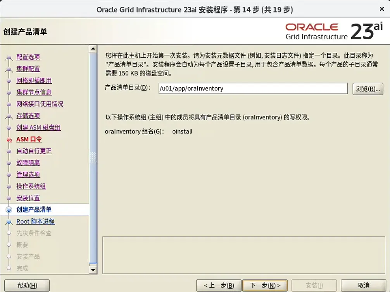The height and width of the screenshot is (292, 390).
Task: Click the sidebar scrollbar down arrow
Action: click(93, 270)
